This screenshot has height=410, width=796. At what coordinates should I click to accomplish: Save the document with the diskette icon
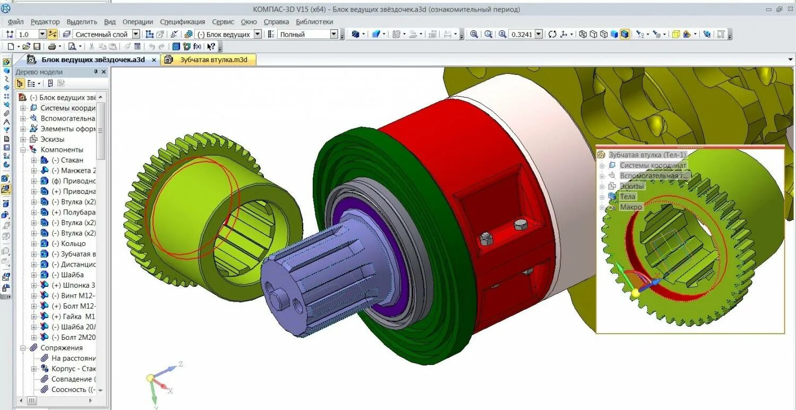pyautogui.click(x=37, y=46)
